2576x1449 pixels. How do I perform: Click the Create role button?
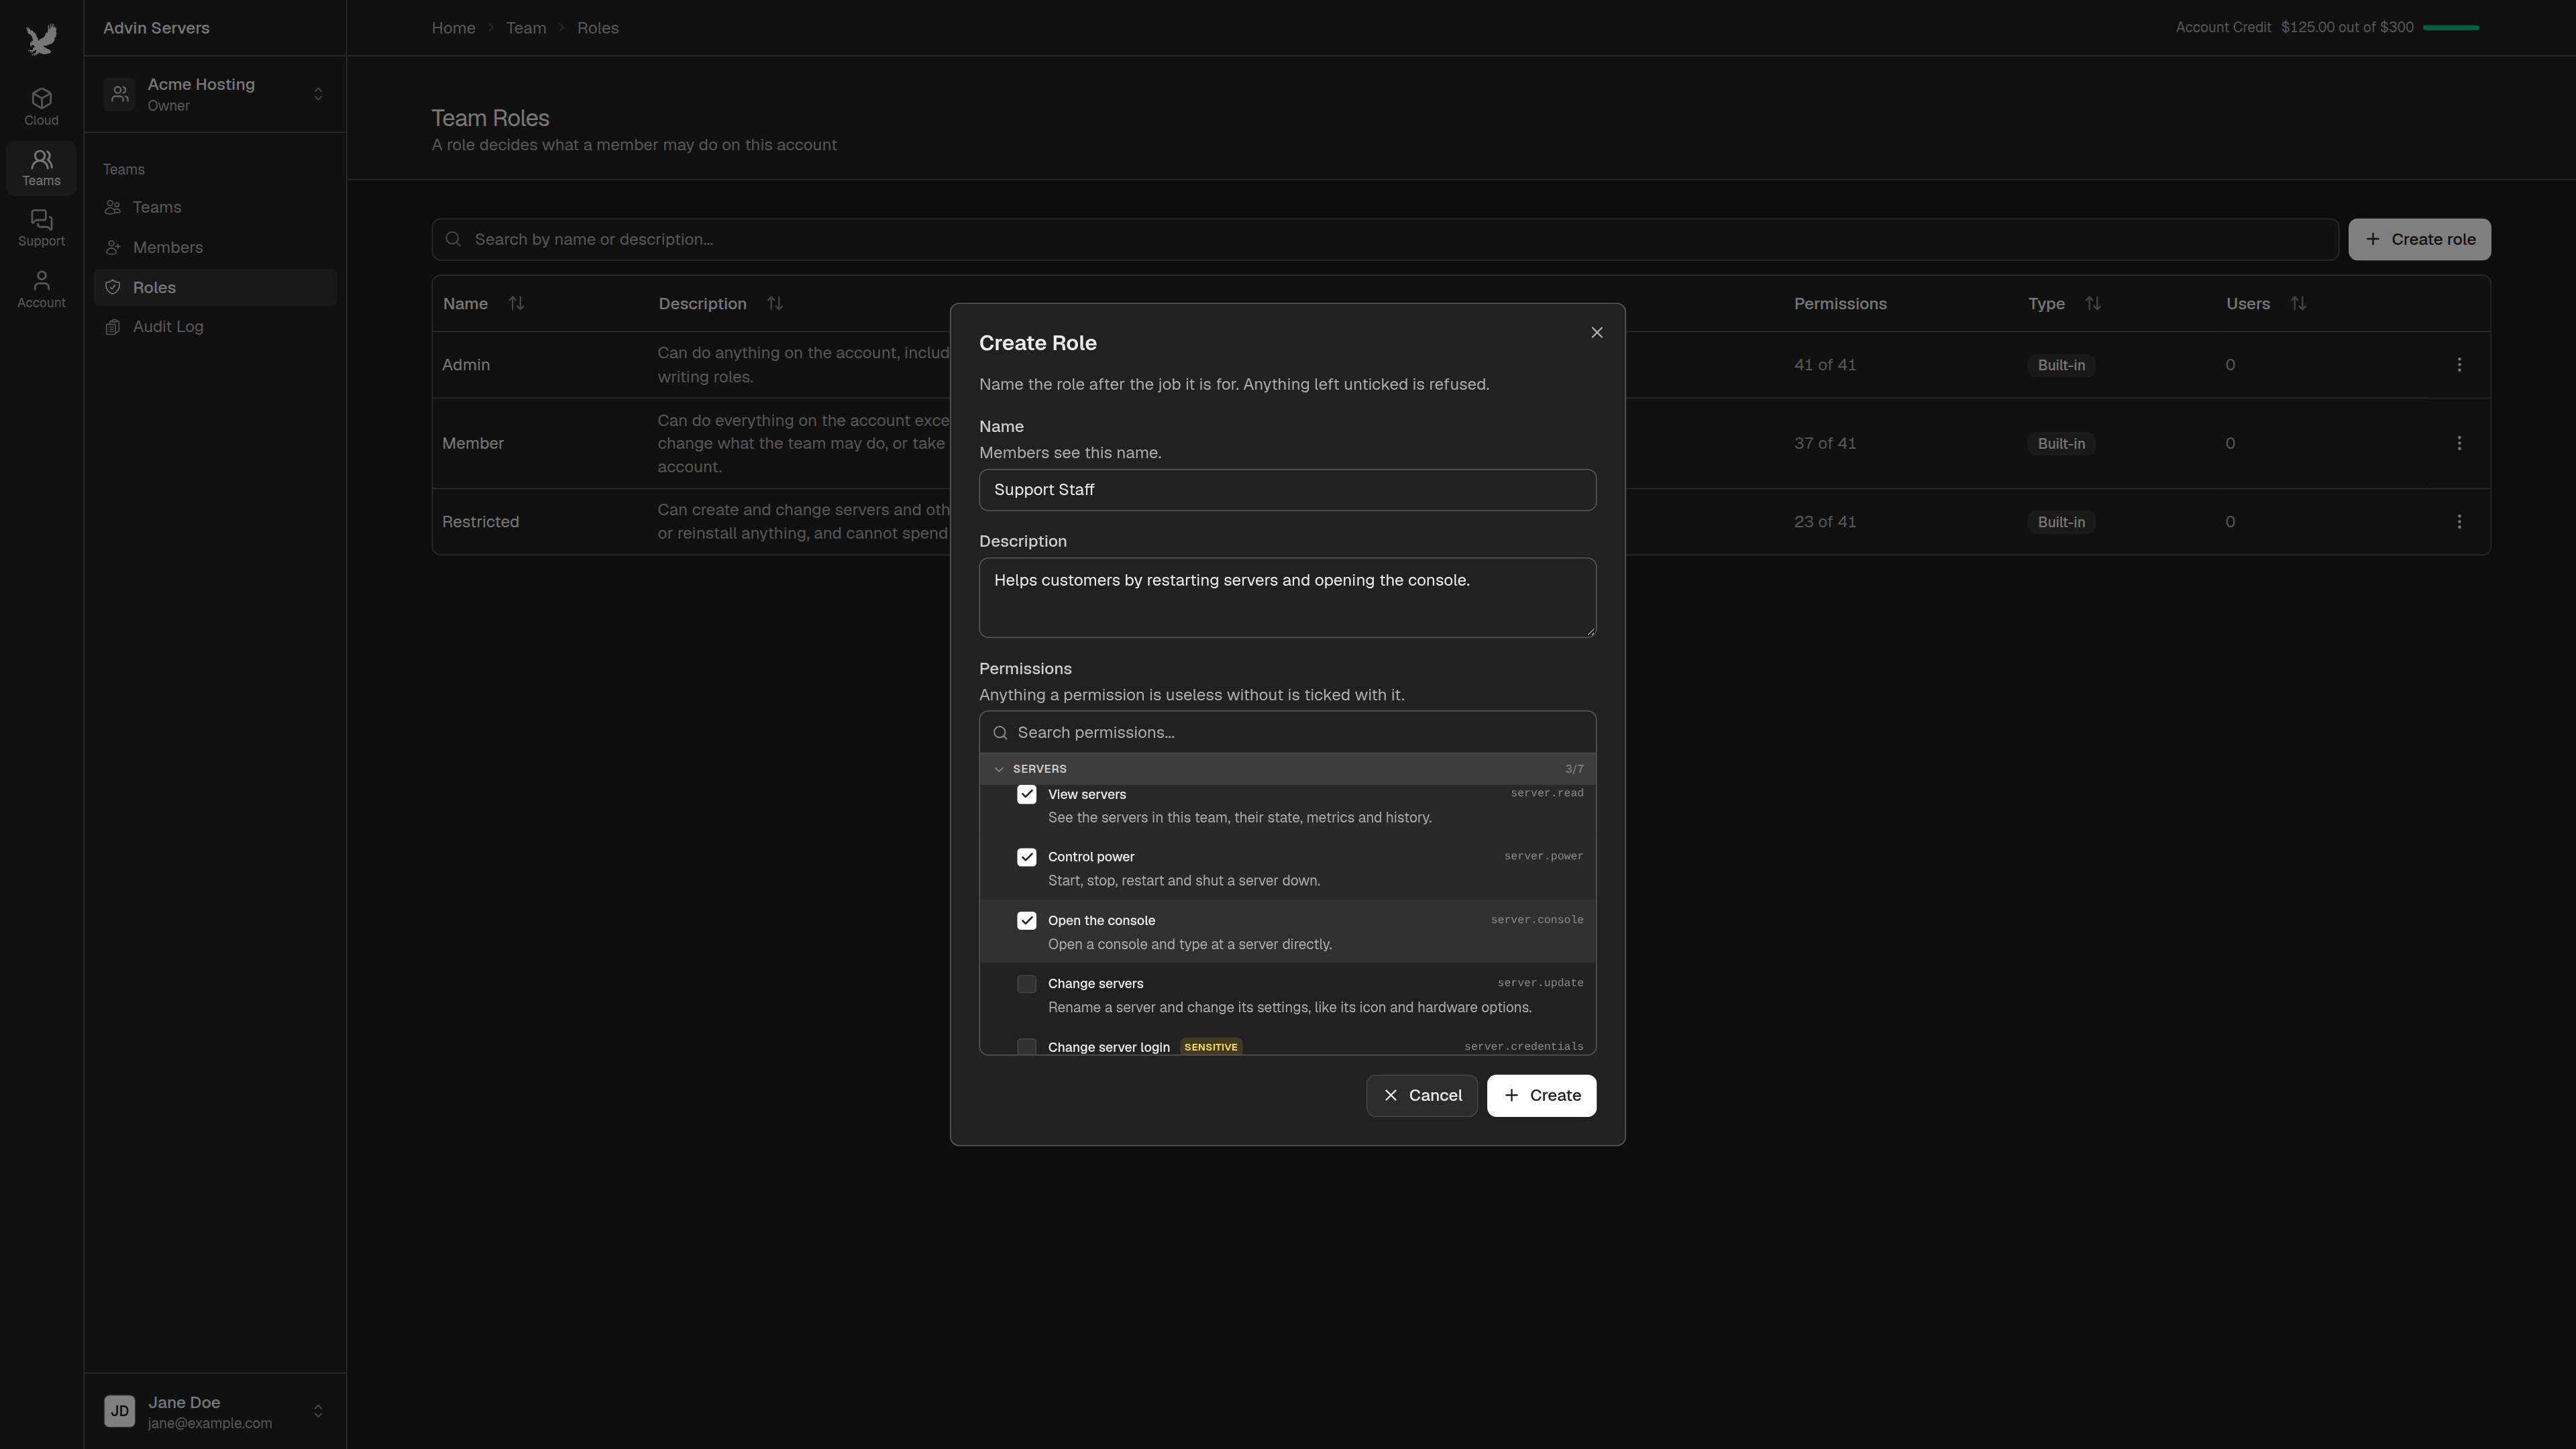(x=2419, y=239)
